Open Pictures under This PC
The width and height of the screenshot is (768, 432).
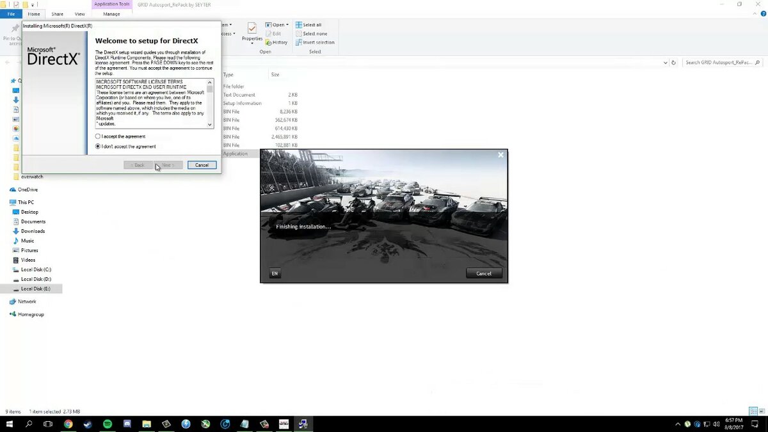26,250
